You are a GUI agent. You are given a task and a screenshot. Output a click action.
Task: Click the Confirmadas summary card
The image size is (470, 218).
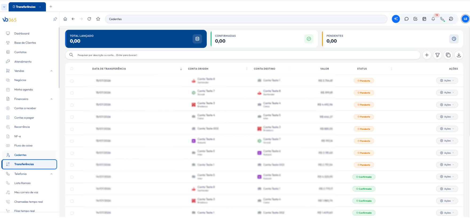[x=264, y=39]
